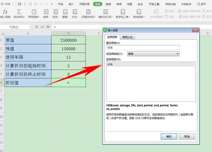Switch to the 开发工具 (Developer) tab
Image resolution: width=212 pixels, height=152 pixels.
[154, 4]
